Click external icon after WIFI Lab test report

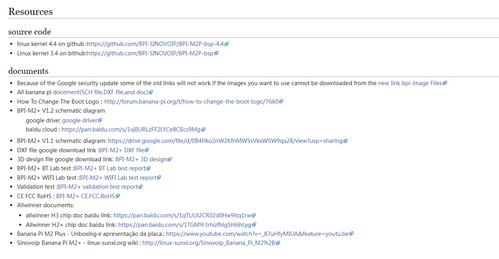(x=159, y=178)
